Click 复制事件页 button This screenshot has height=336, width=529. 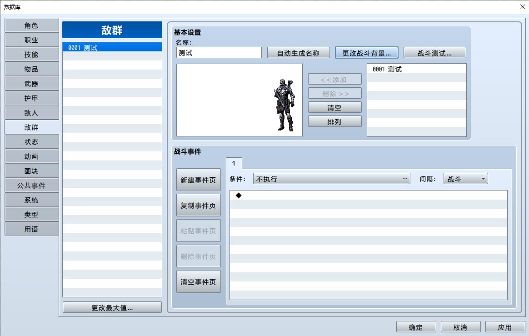(198, 205)
